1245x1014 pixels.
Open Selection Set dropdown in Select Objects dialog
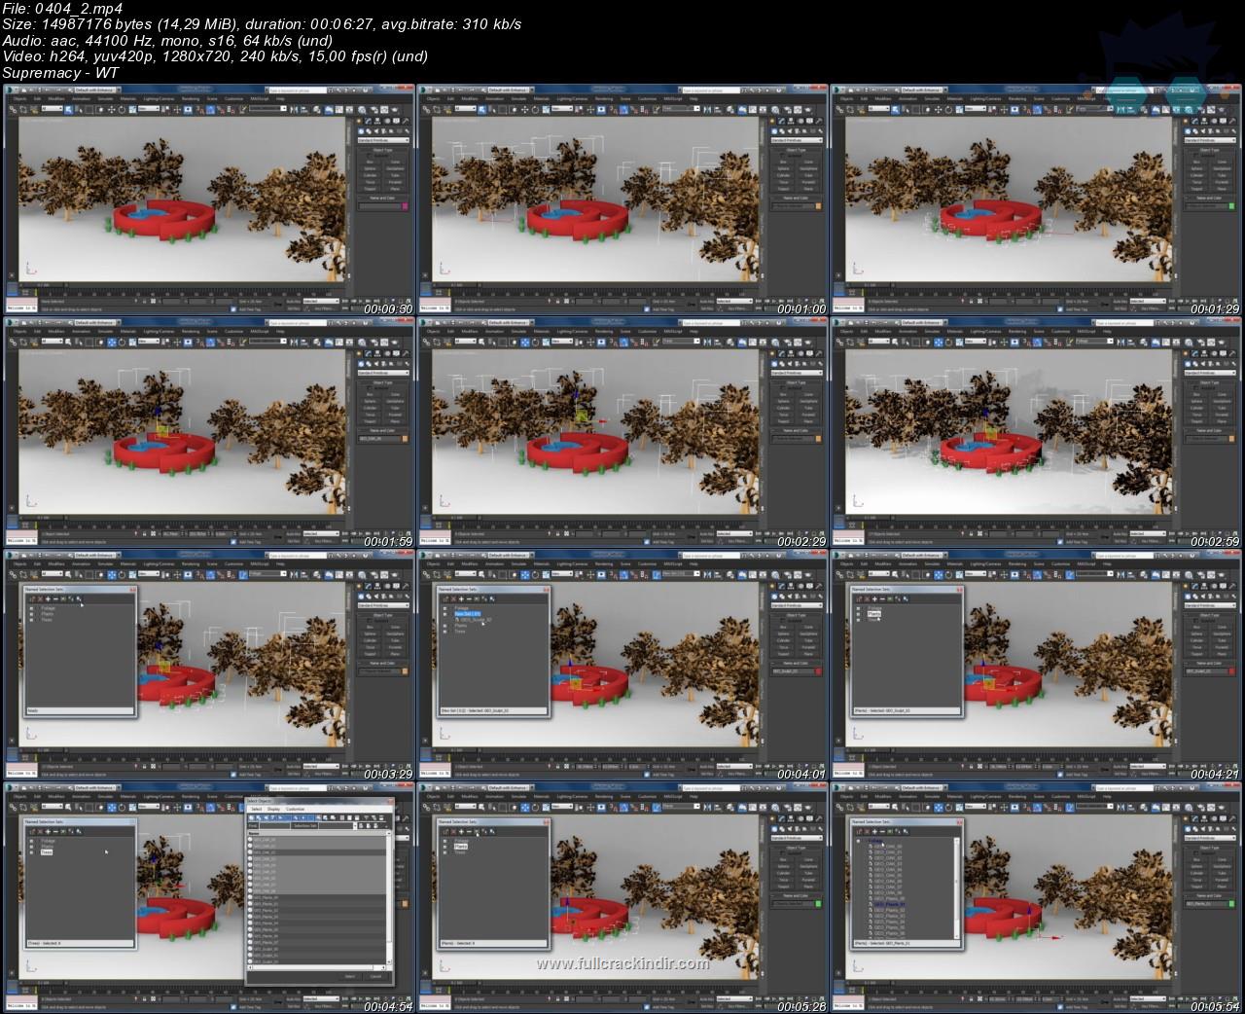click(337, 825)
